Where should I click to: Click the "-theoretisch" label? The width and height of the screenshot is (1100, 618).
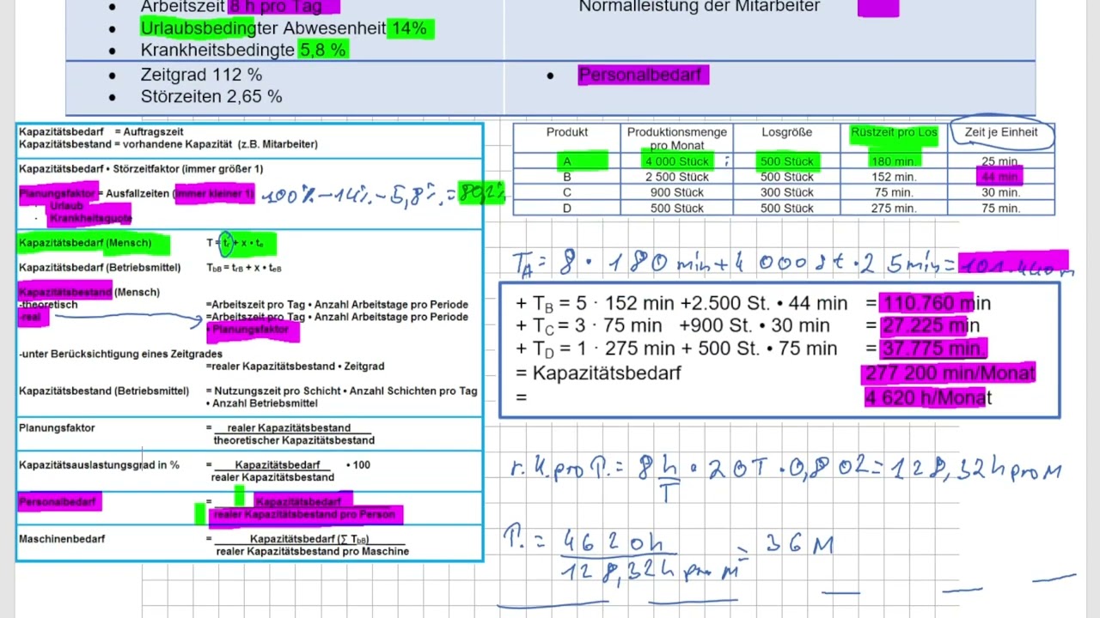[48, 305]
